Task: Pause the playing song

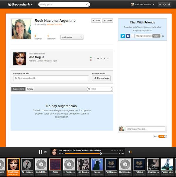Action: [x=40, y=152]
